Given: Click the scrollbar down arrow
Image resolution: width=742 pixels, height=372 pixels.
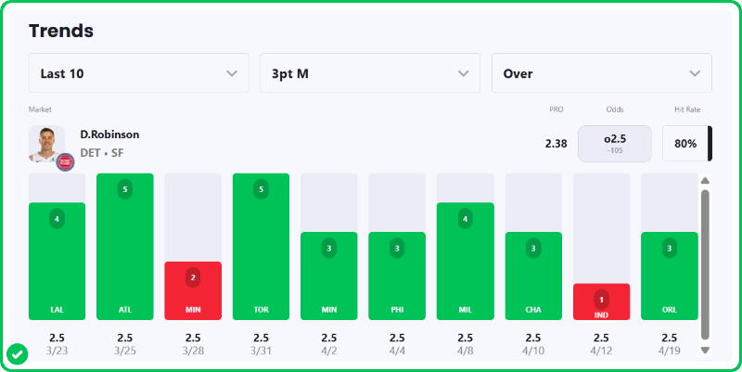Looking at the screenshot, I should point(705,350).
